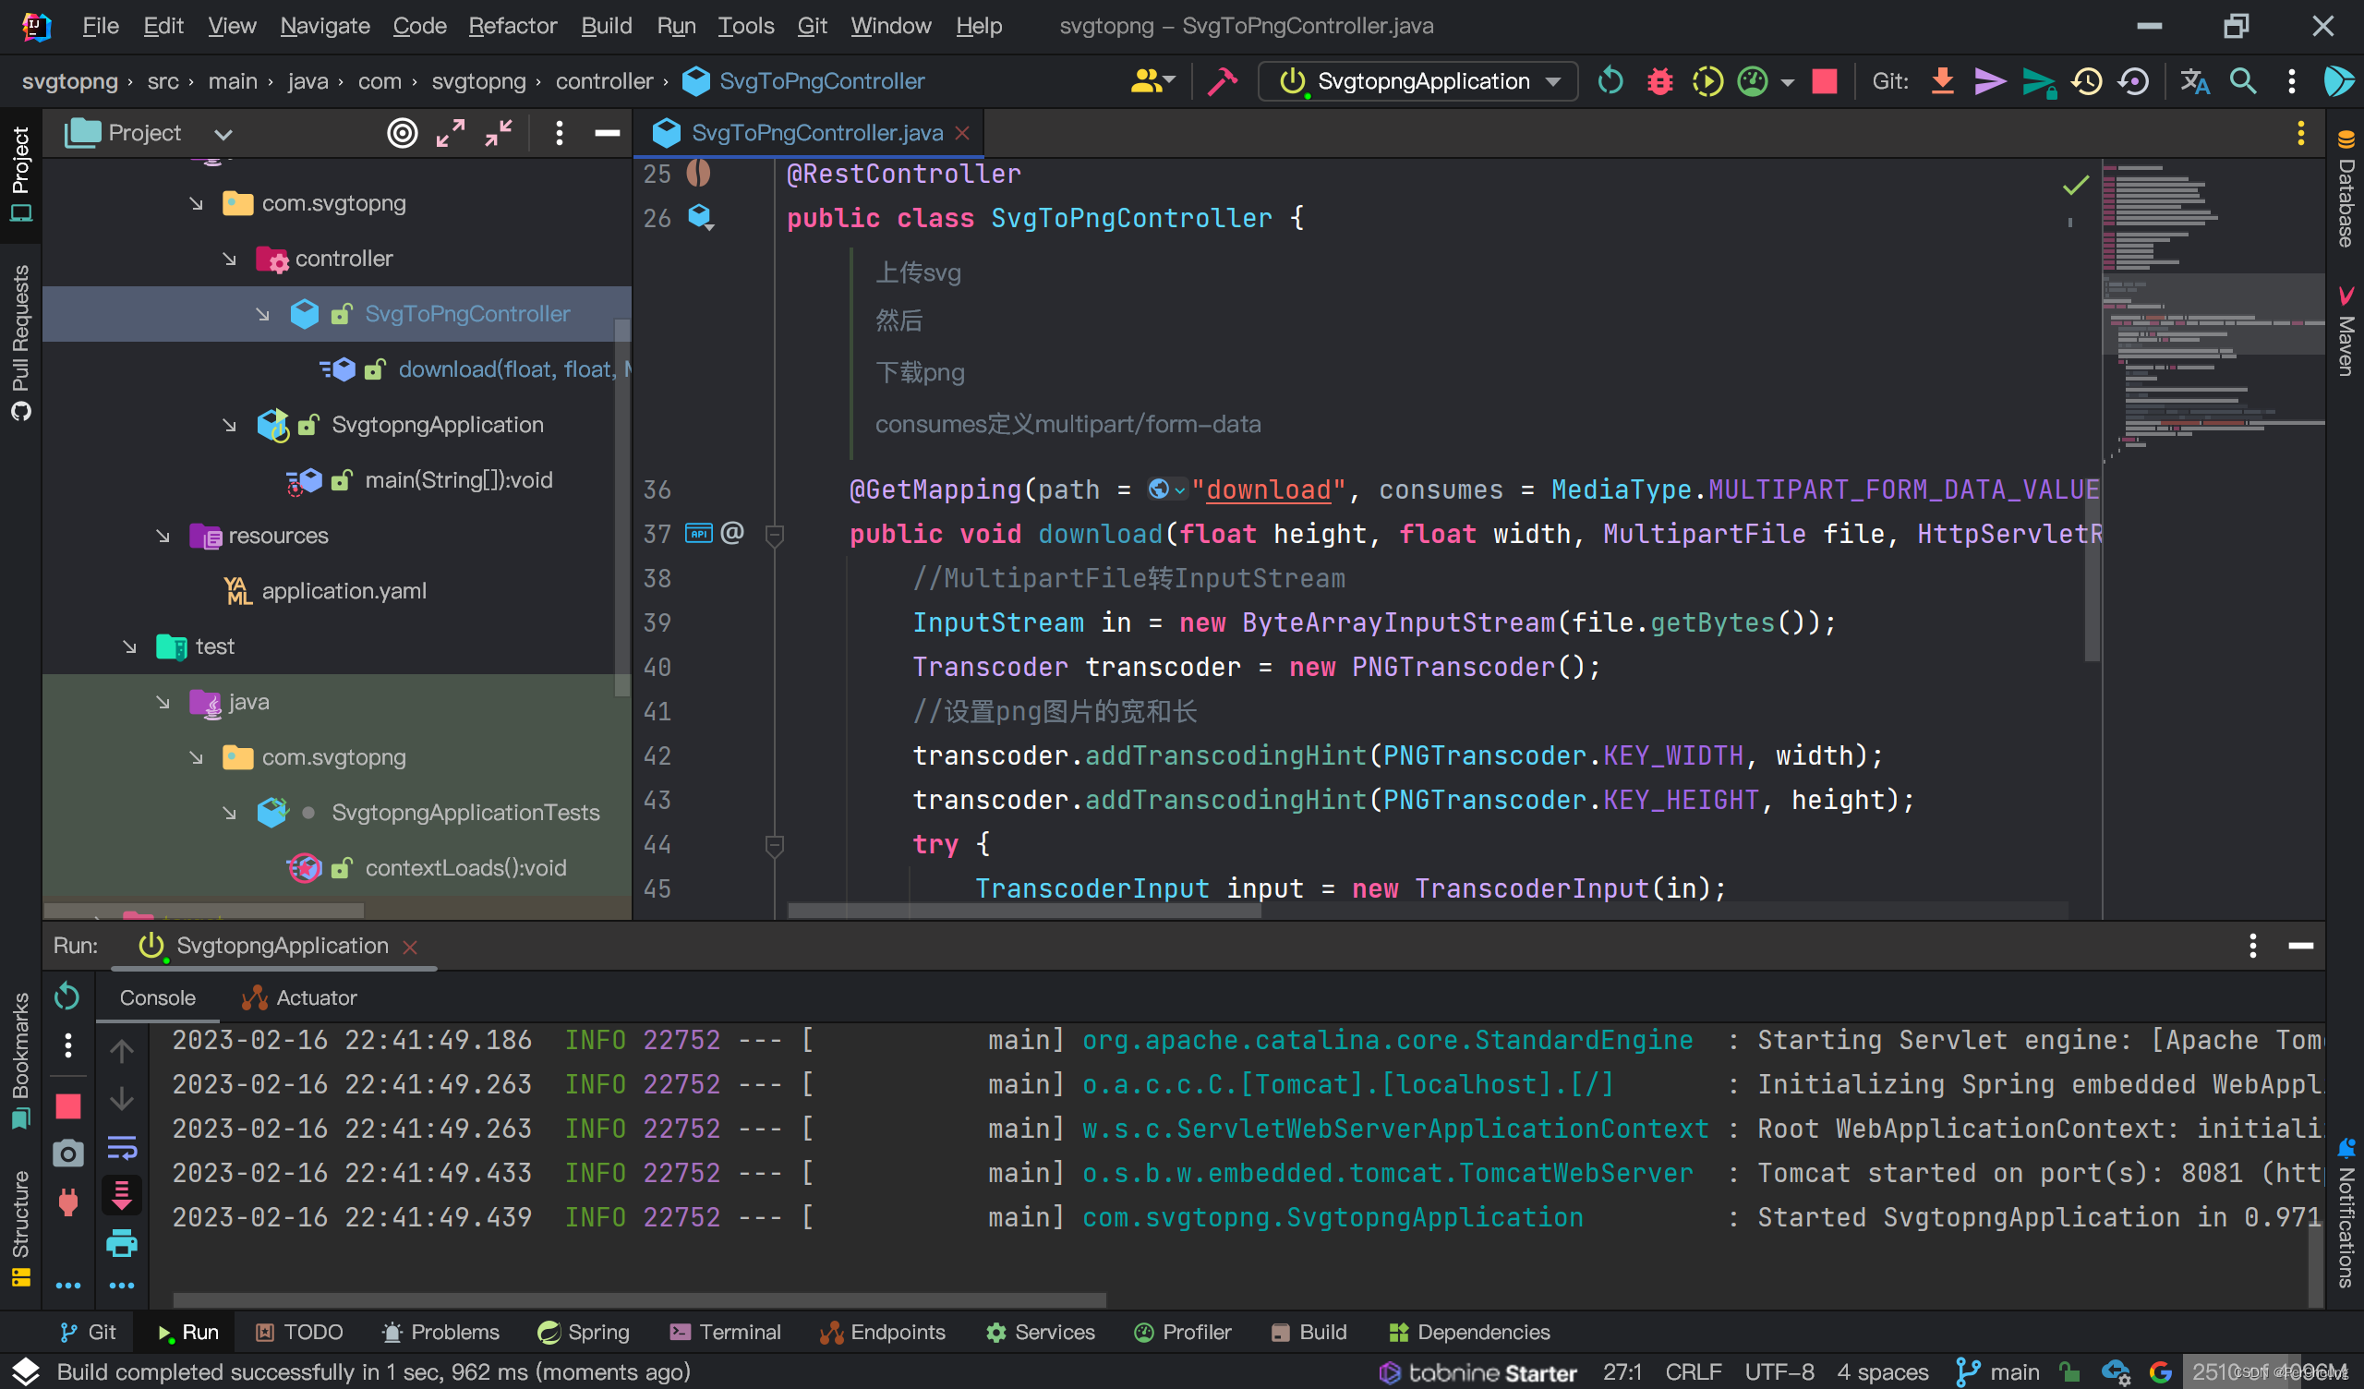2364x1389 pixels.
Task: Toggle the Bookmarks side panel
Action: pyautogui.click(x=20, y=1060)
